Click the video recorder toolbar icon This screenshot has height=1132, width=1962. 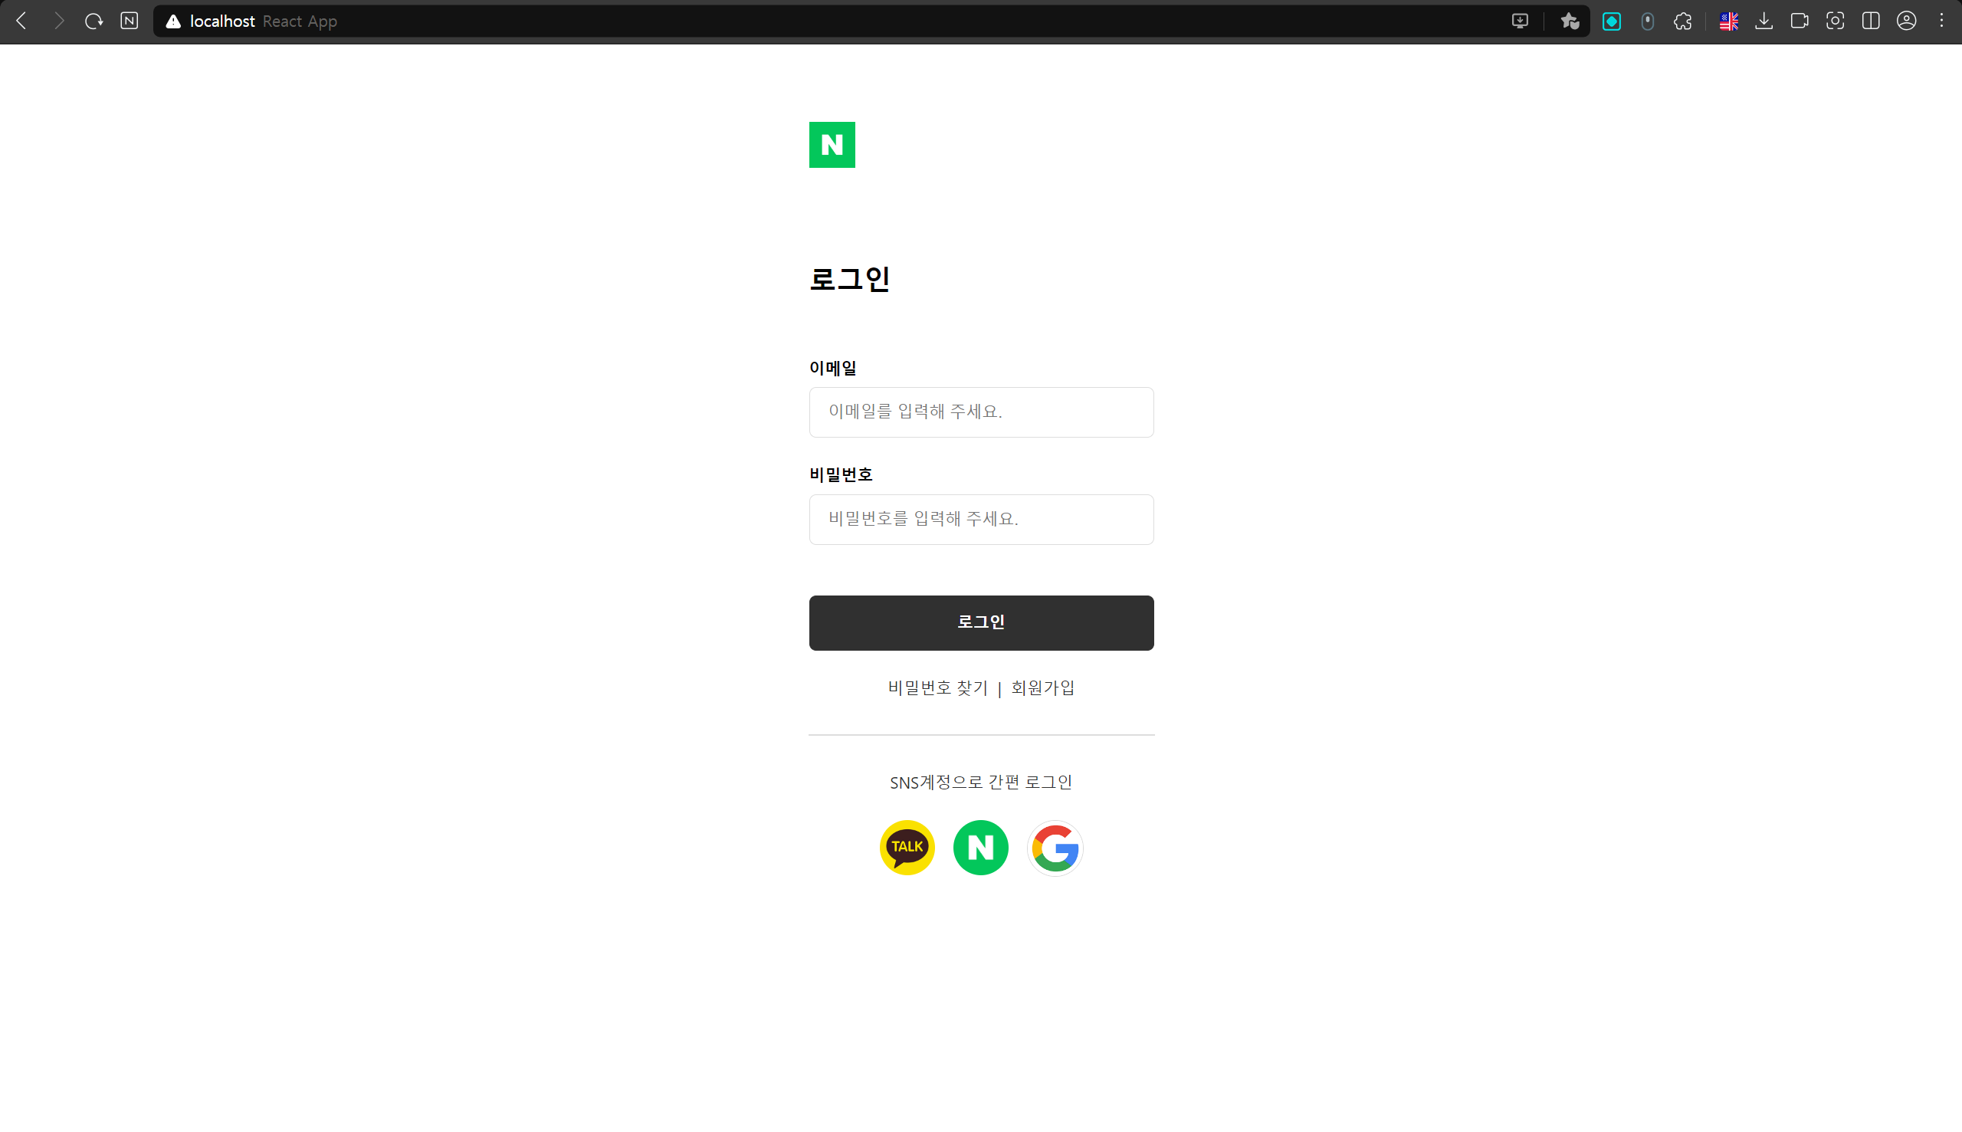tap(1799, 21)
